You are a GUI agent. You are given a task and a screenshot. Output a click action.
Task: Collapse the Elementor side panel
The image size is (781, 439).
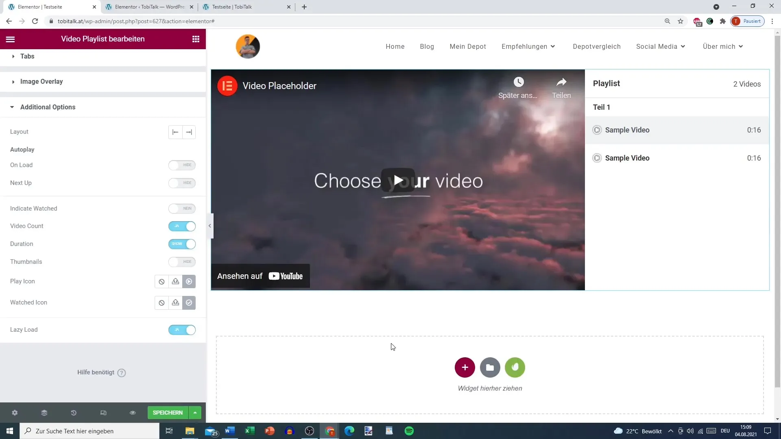pos(209,226)
